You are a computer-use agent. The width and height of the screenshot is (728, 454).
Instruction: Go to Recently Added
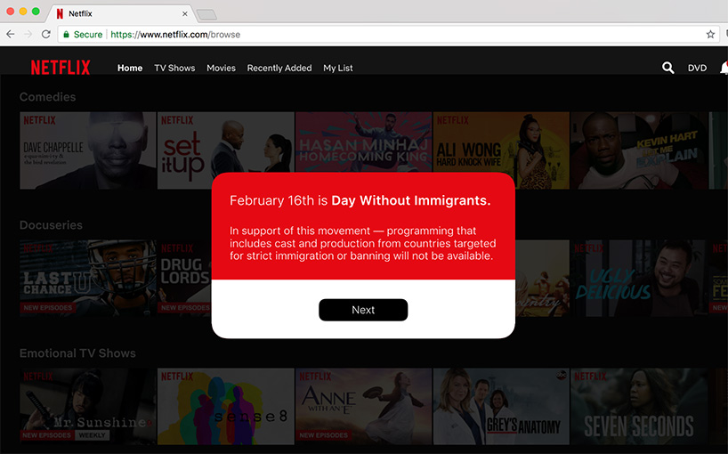(279, 69)
